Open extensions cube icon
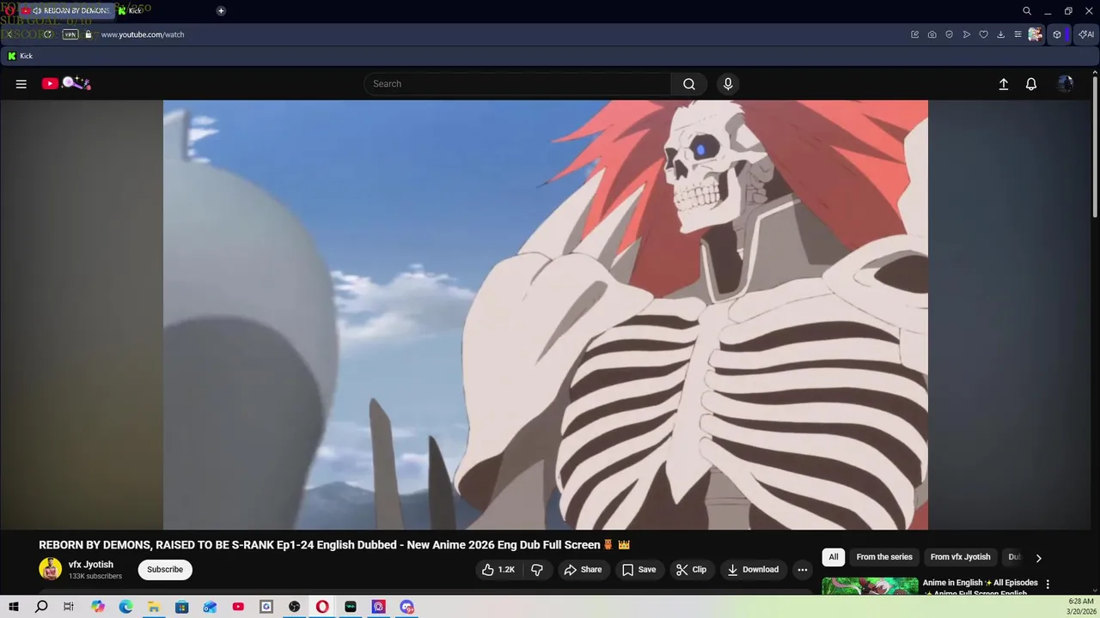The width and height of the screenshot is (1100, 618). pyautogui.click(x=1057, y=34)
